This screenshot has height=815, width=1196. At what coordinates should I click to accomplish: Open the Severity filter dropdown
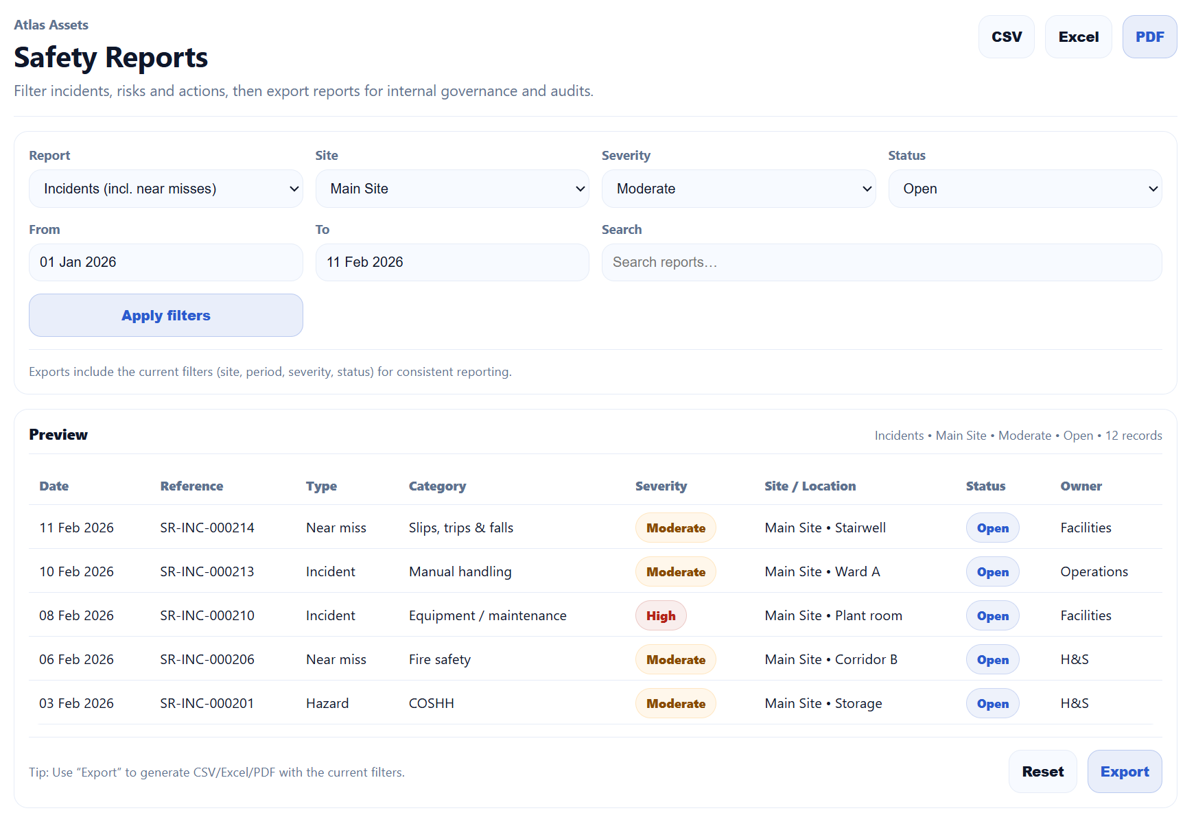tap(738, 189)
